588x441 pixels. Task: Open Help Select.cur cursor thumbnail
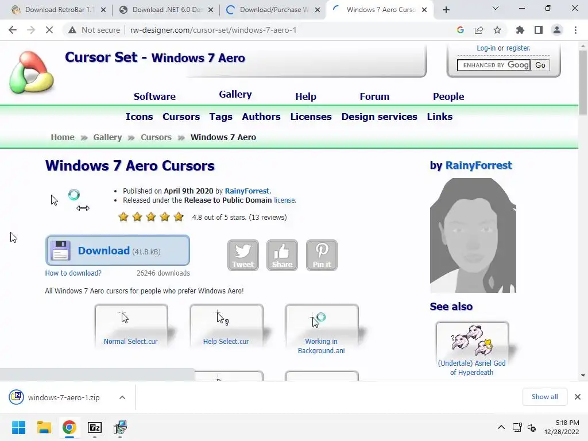point(226,326)
